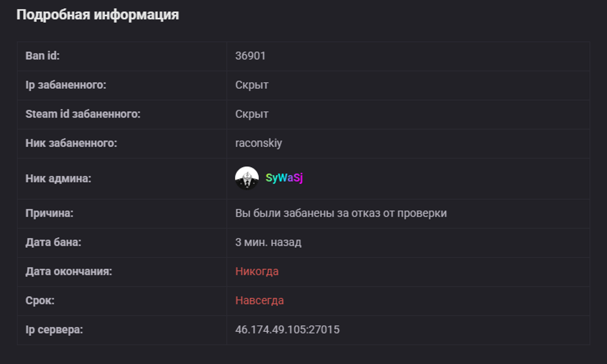Click the Ник админа: row label
Image resolution: width=607 pixels, height=364 pixels.
point(58,178)
